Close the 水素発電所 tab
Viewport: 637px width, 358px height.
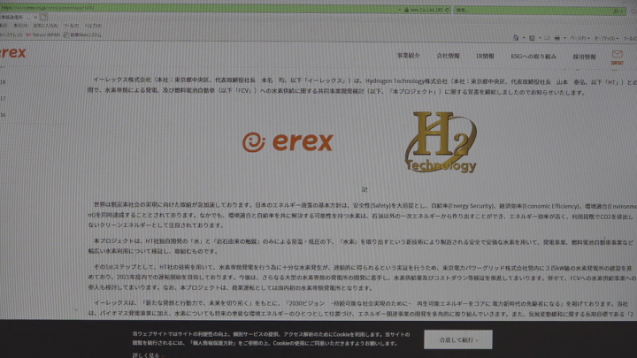35,17
